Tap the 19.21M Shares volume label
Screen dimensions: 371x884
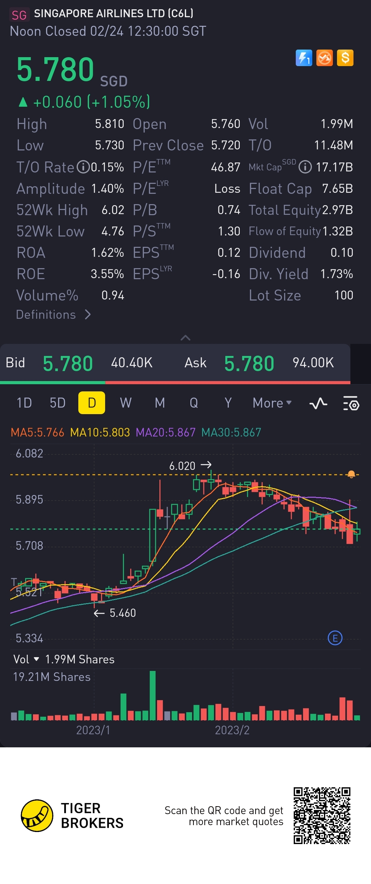(x=52, y=677)
